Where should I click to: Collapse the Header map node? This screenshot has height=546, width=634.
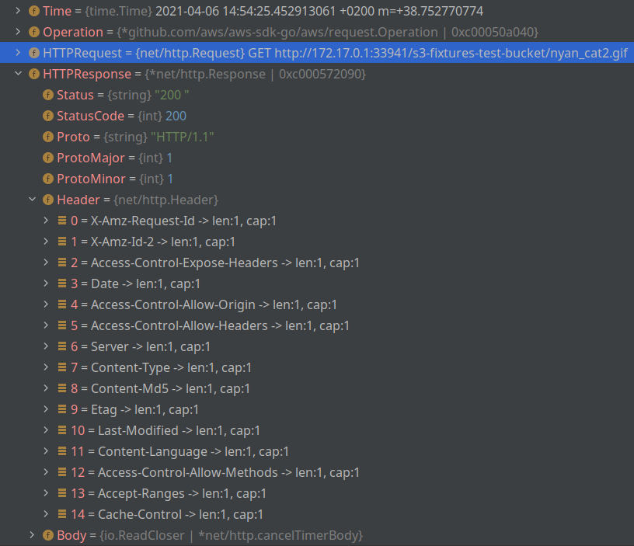click(x=32, y=200)
